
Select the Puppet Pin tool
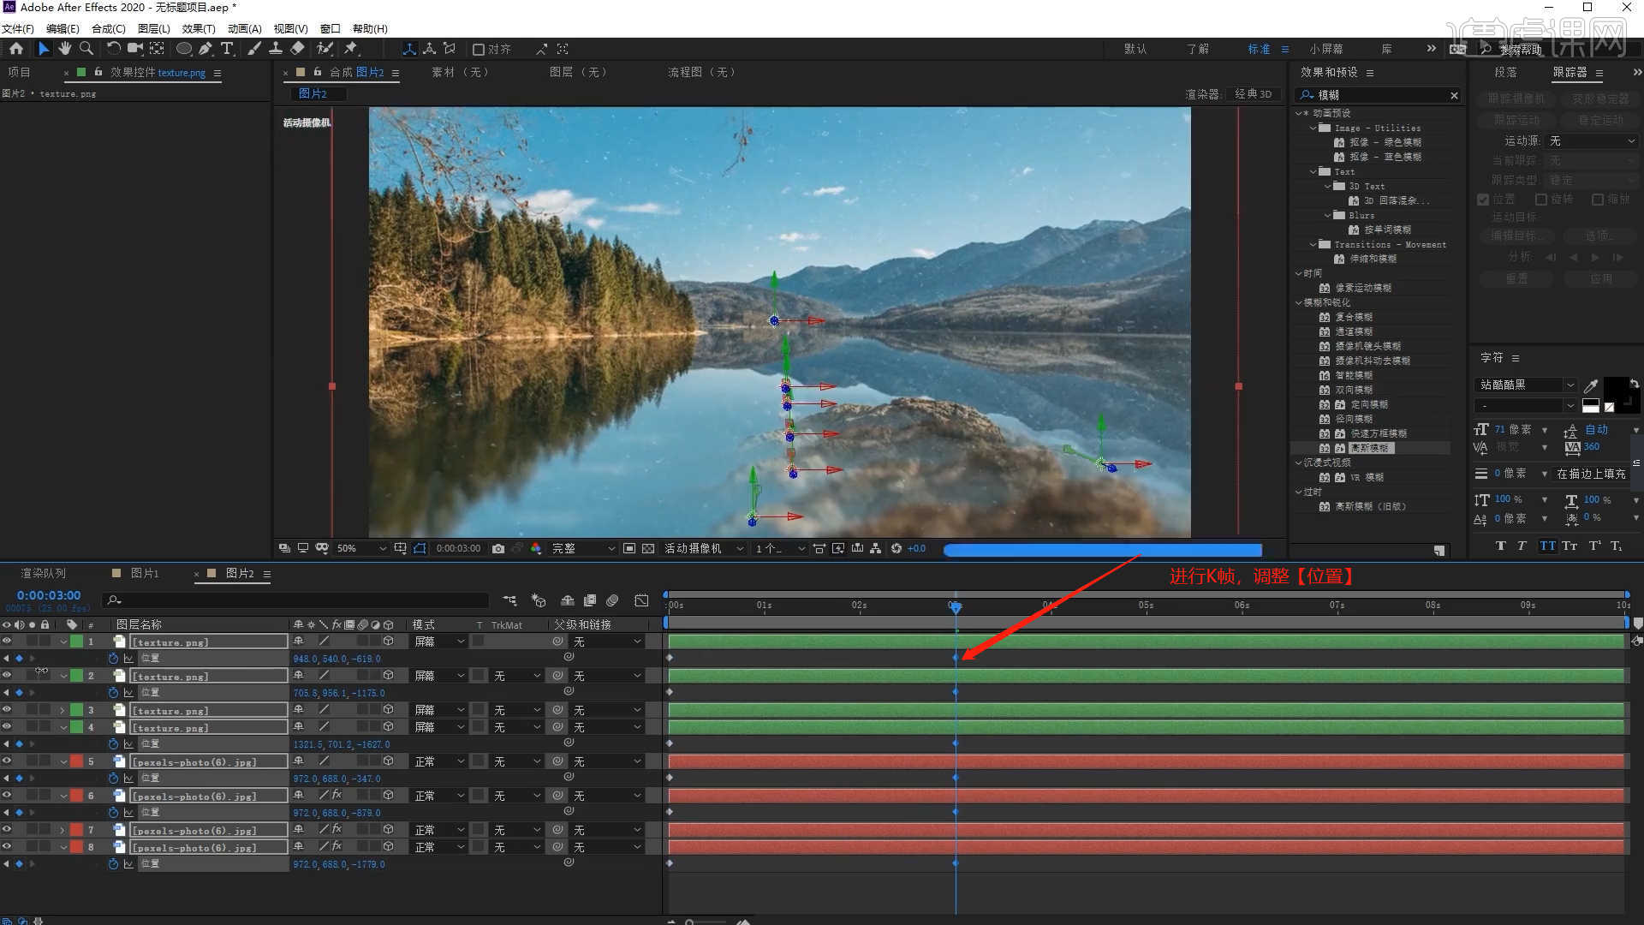[x=351, y=49]
